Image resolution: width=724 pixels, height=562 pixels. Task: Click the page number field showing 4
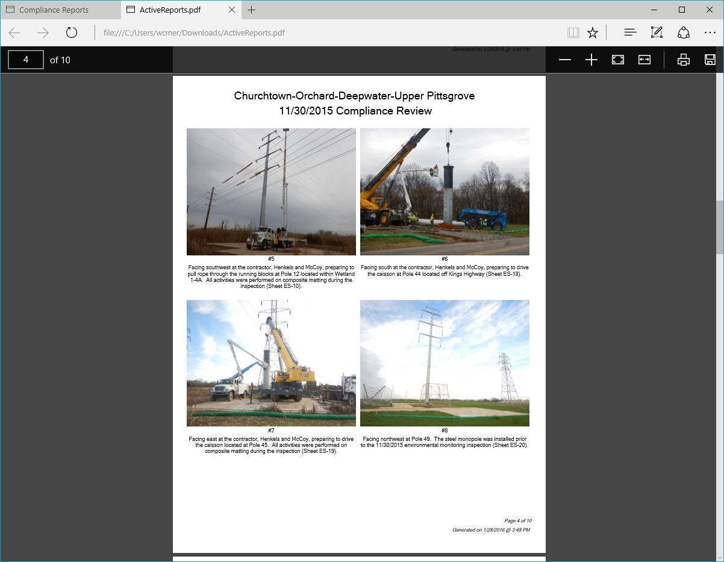(26, 60)
